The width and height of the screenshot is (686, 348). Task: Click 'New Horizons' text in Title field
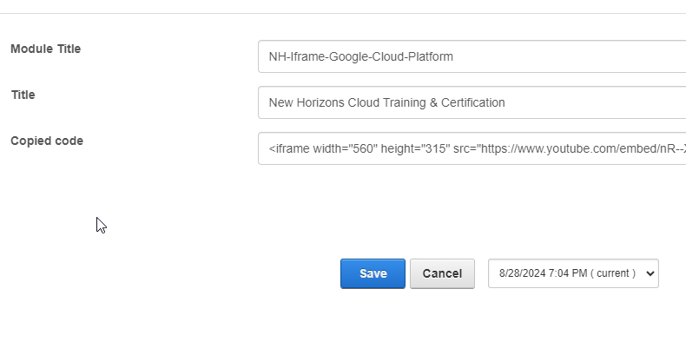tap(304, 102)
